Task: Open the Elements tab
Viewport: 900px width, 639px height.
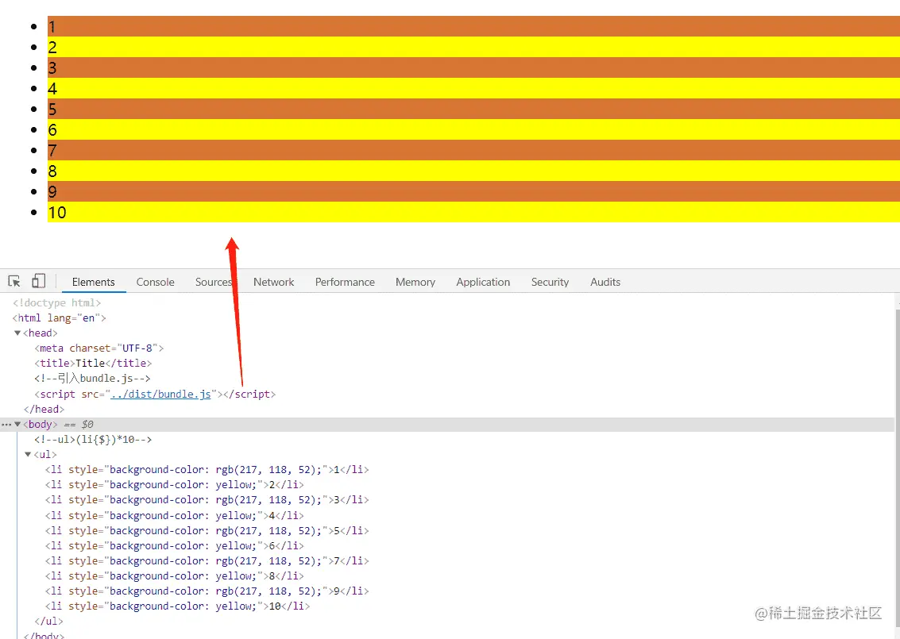Action: point(94,282)
